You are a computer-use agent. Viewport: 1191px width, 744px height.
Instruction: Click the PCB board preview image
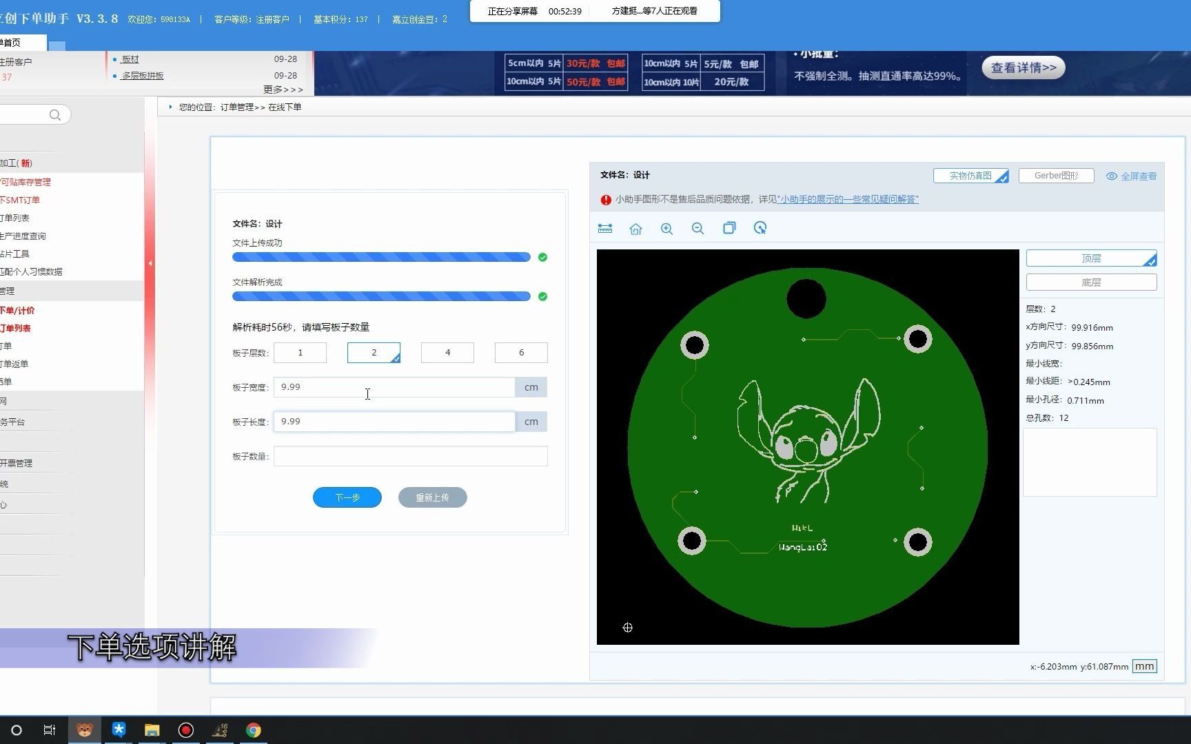808,447
